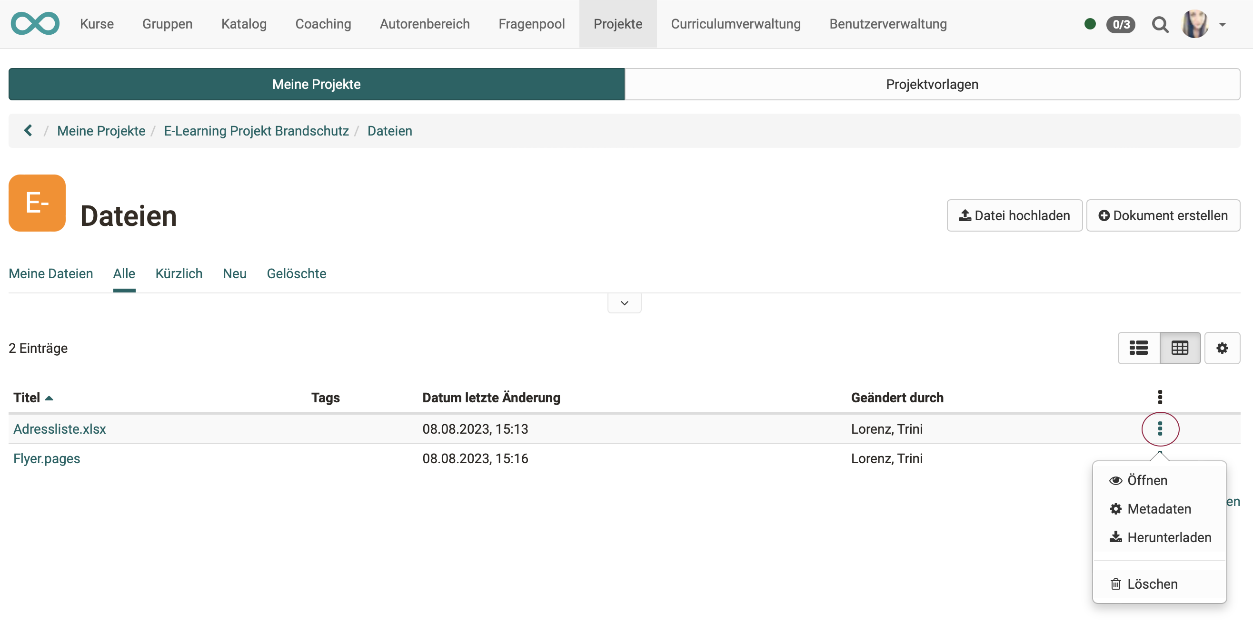This screenshot has height=622, width=1253.
Task: Switch to list view layout
Action: point(1138,348)
